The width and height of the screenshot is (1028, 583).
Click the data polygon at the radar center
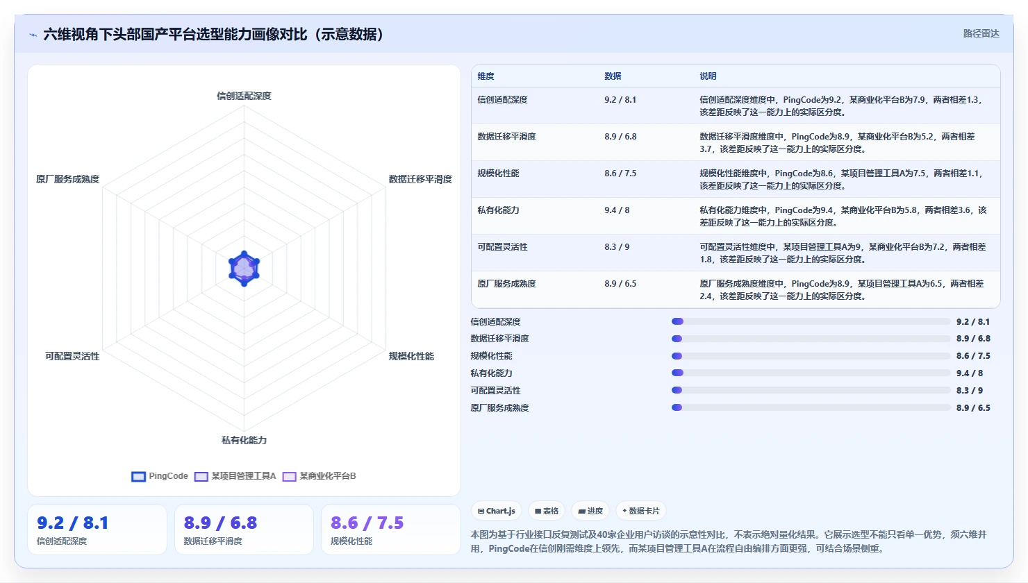pyautogui.click(x=244, y=269)
